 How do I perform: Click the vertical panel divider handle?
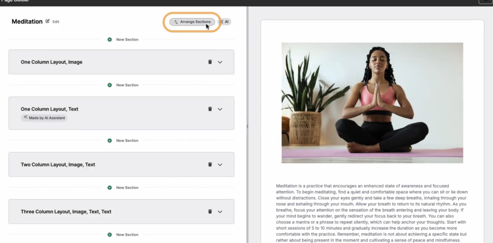pyautogui.click(x=247, y=126)
